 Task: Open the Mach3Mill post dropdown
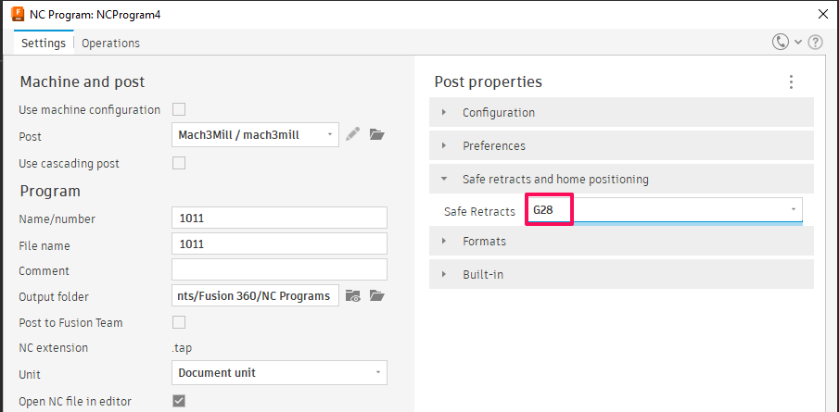click(255, 135)
